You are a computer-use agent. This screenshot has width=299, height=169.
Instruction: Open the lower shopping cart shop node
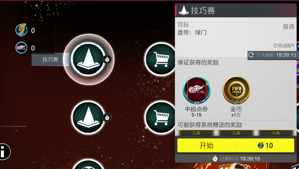(x=160, y=117)
